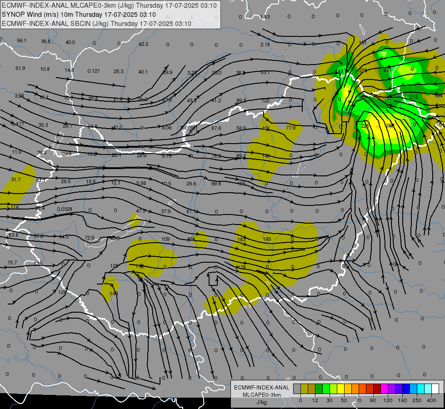Screen dimensions: 445x409
Task: Select the legend label MLCAPE0-3km
Action: click(x=262, y=395)
